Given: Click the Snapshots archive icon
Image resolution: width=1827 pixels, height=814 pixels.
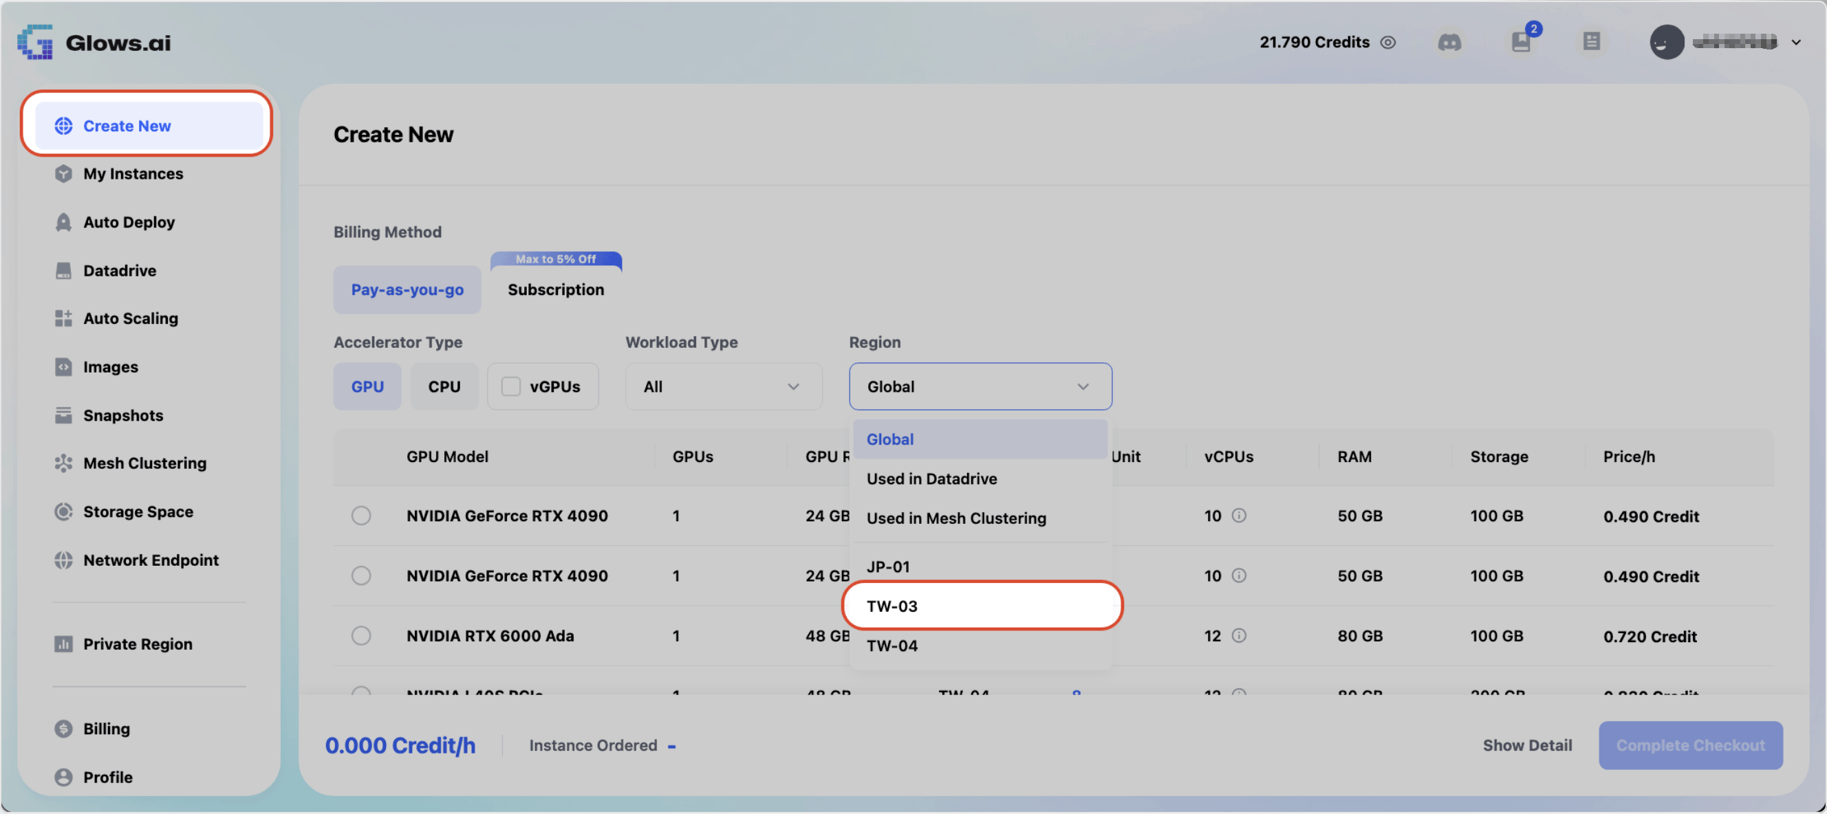Looking at the screenshot, I should (x=64, y=415).
